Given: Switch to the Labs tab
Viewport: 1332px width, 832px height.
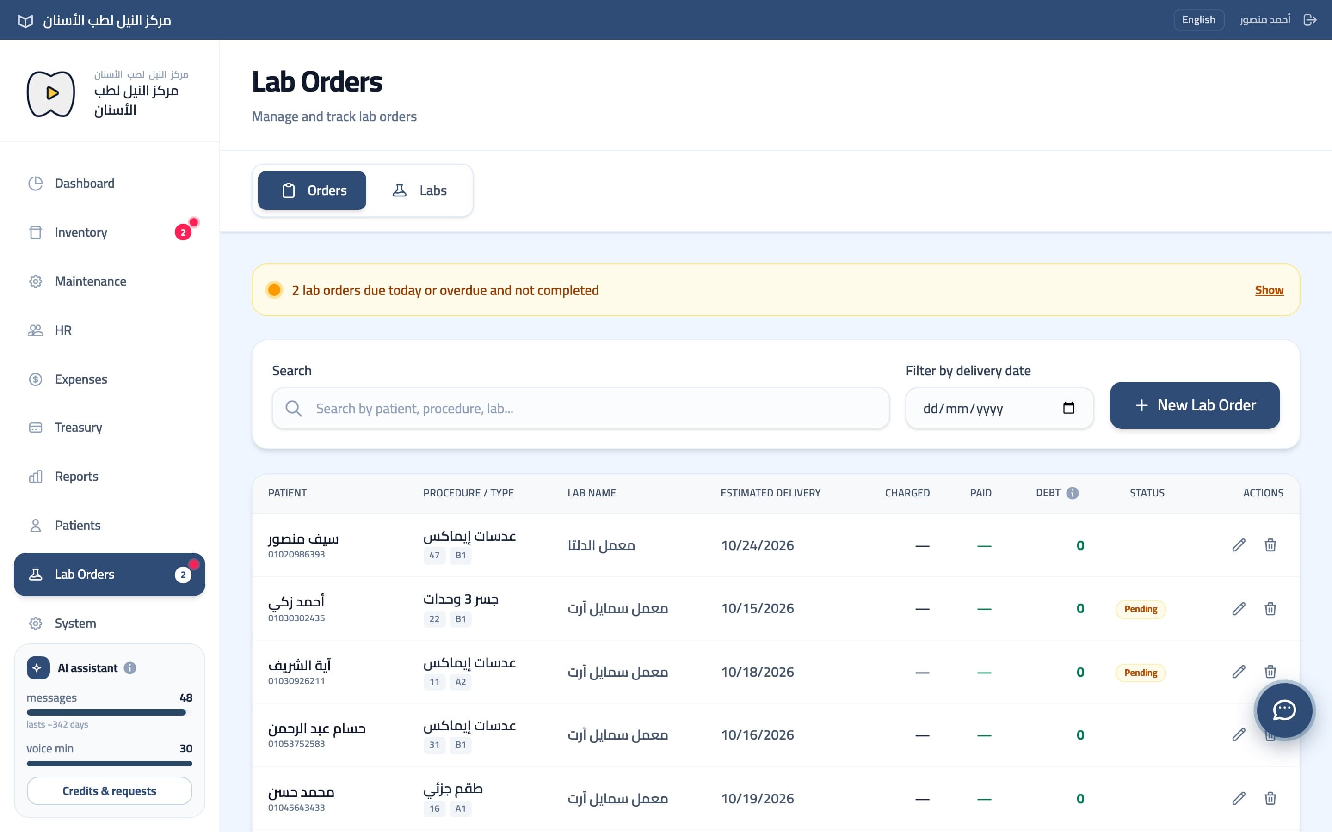Looking at the screenshot, I should [x=419, y=190].
